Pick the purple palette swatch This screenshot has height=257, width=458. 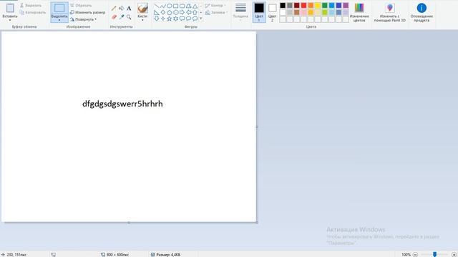[x=346, y=6]
